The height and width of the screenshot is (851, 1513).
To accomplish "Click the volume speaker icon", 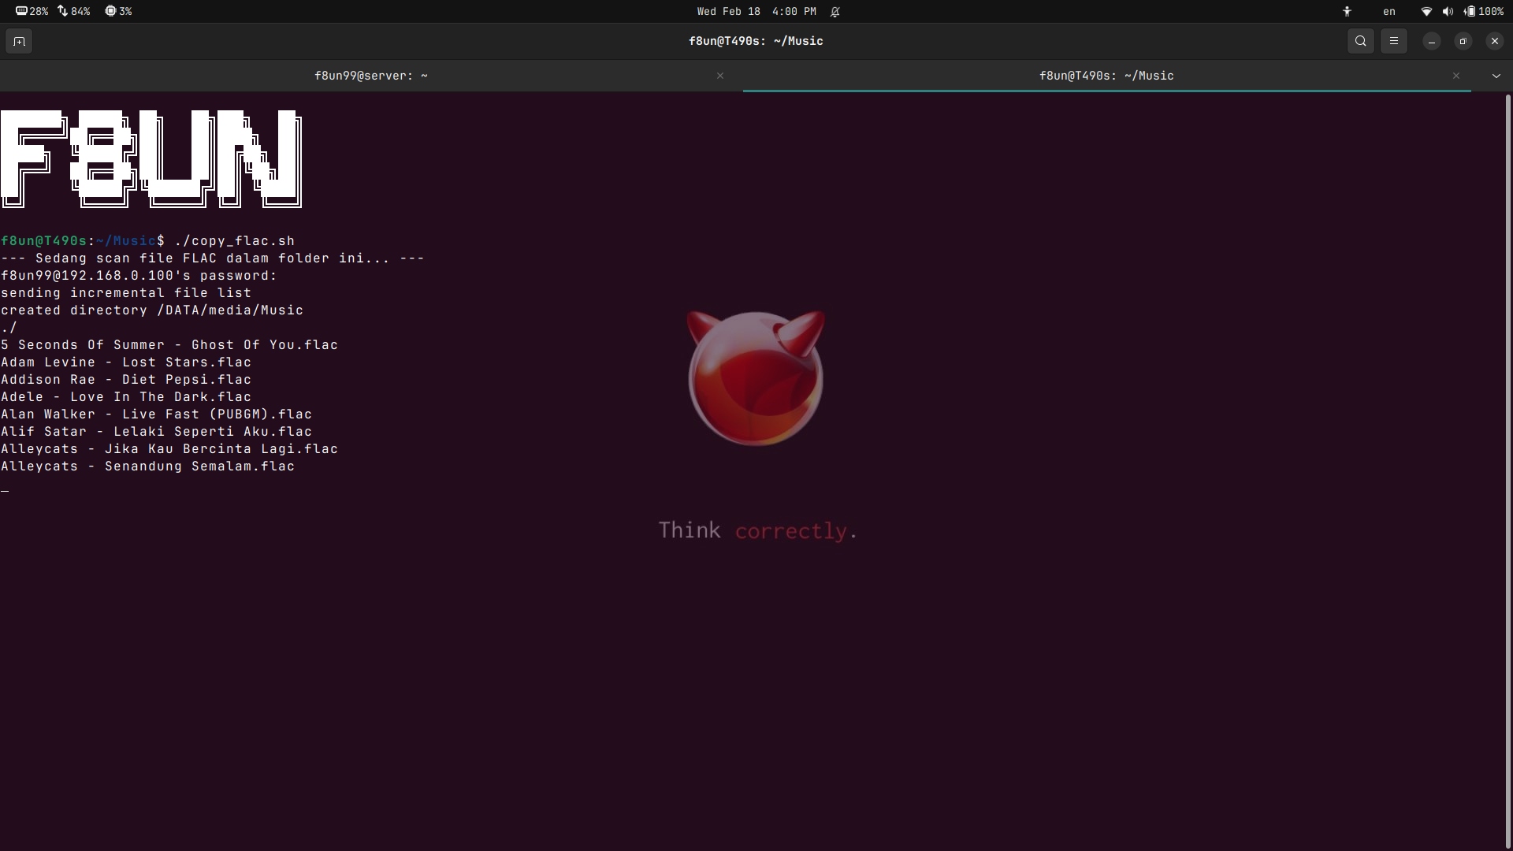I will pyautogui.click(x=1448, y=11).
